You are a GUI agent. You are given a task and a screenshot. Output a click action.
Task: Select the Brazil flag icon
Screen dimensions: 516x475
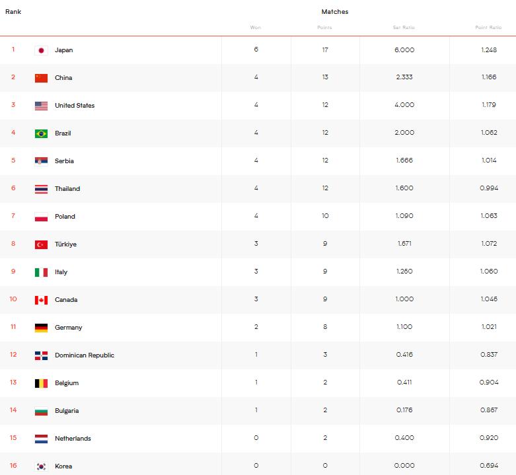click(41, 133)
